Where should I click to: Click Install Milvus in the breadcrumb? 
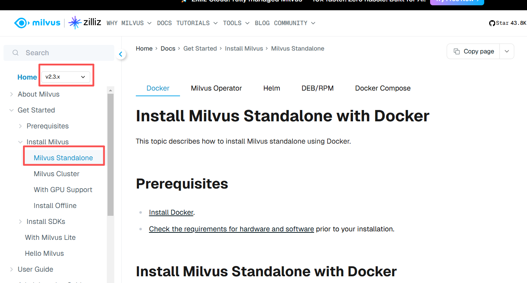[244, 48]
